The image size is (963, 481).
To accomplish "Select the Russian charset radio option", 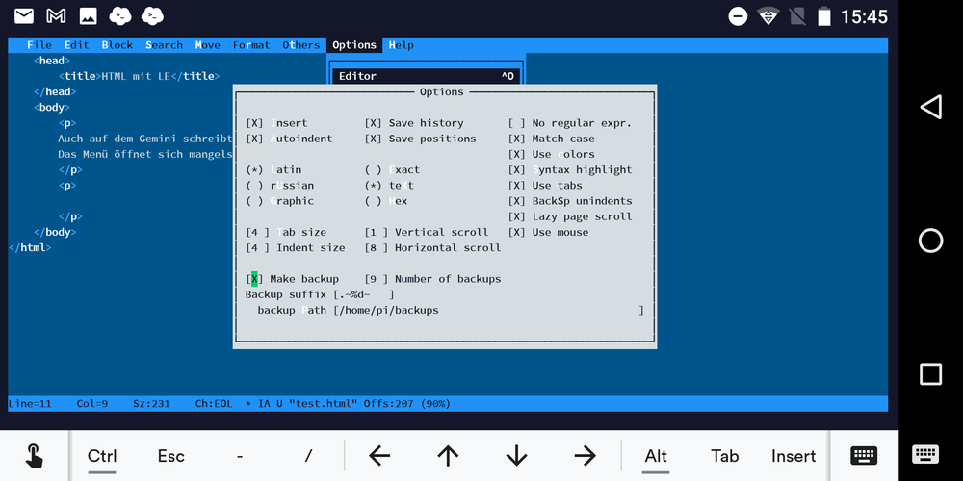I will click(x=255, y=186).
